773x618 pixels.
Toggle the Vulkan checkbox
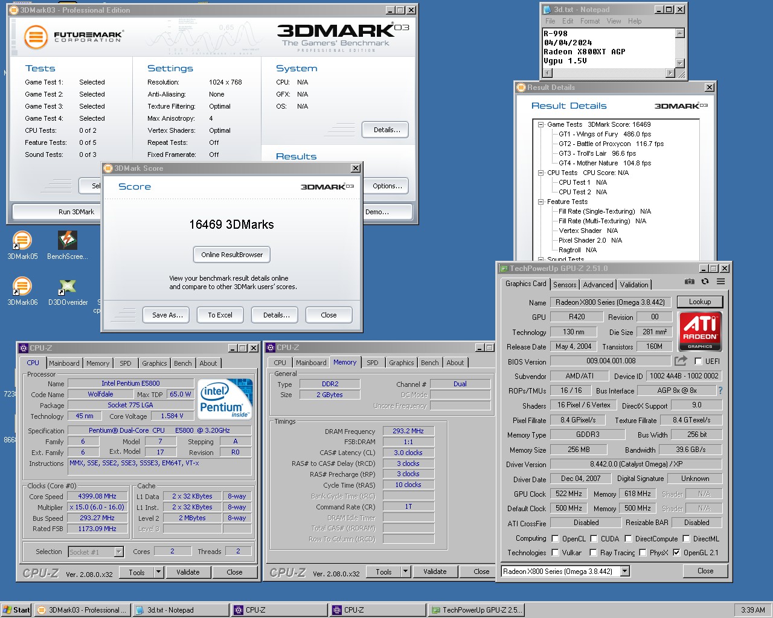[555, 553]
